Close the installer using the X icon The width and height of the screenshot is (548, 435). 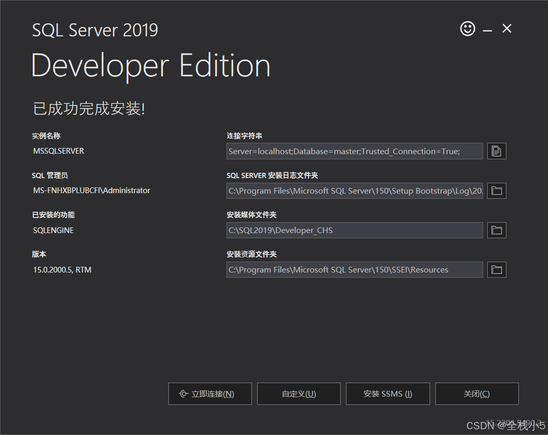click(x=507, y=29)
